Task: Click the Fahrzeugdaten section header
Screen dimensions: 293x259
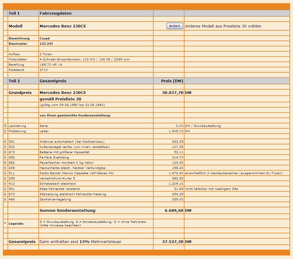Action: point(56,13)
